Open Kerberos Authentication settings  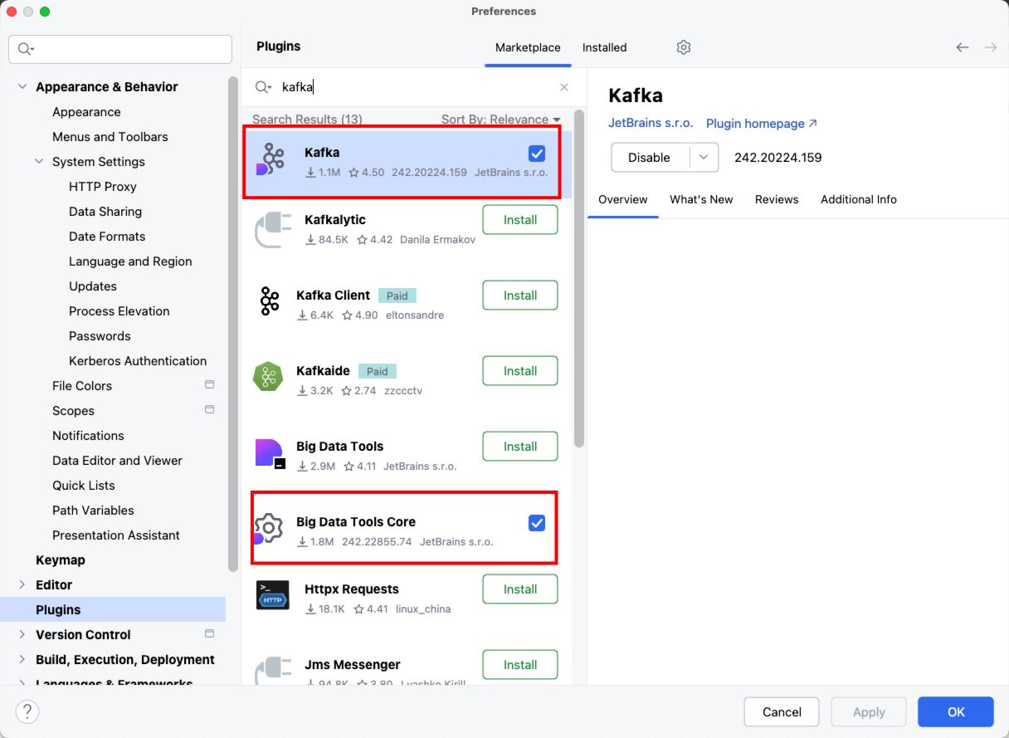pyautogui.click(x=138, y=360)
